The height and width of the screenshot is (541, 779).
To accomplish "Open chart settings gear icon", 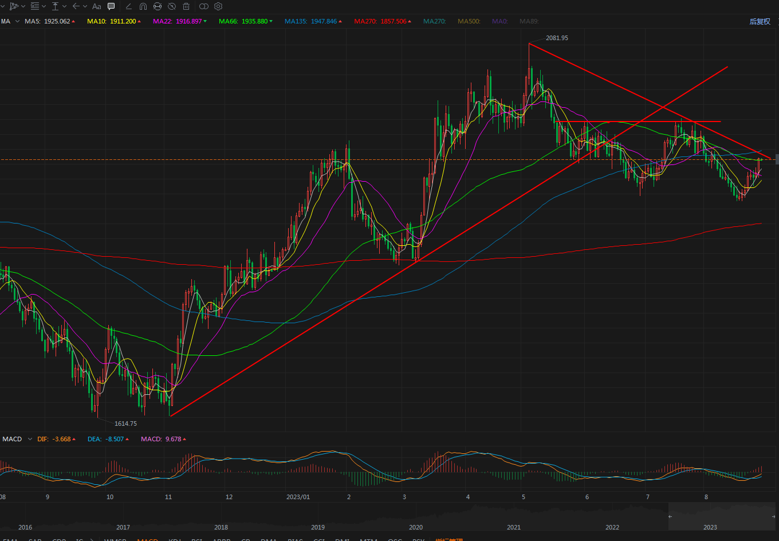I will [218, 6].
